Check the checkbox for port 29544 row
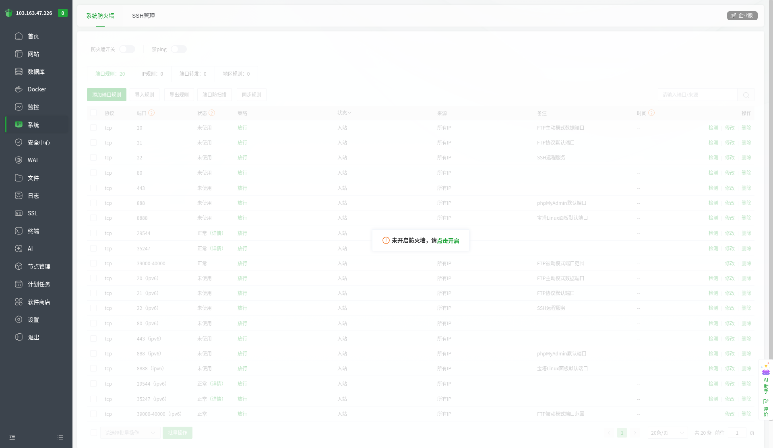Image resolution: width=773 pixels, height=448 pixels. click(x=93, y=233)
